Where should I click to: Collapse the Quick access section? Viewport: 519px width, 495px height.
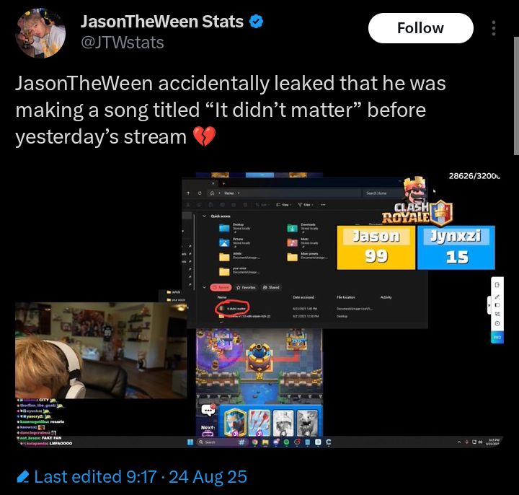coord(204,216)
